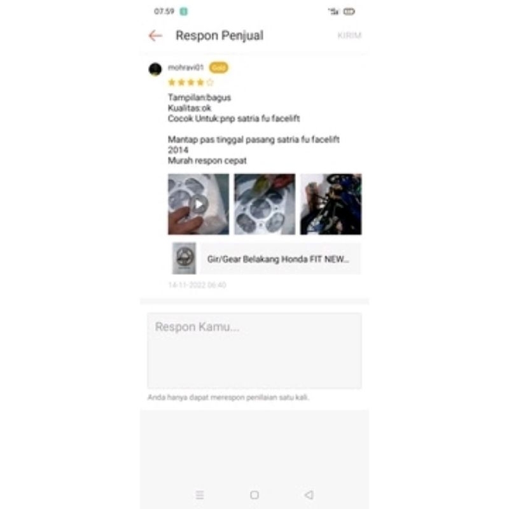Tap the first star of the rating

point(172,83)
